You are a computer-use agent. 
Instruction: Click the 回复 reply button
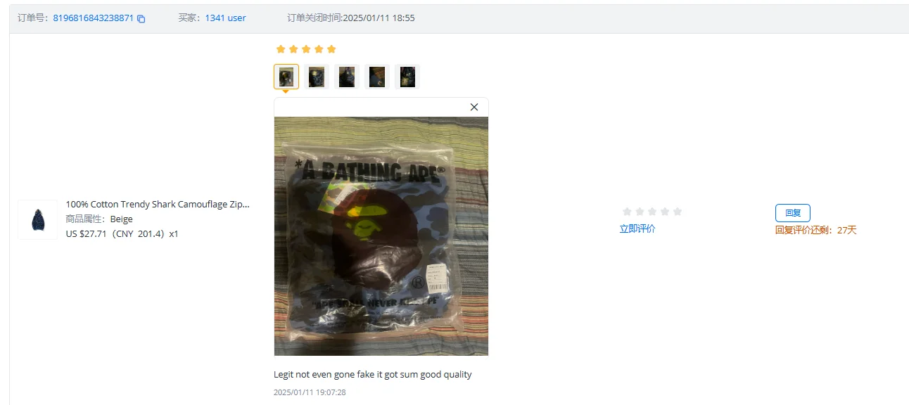[793, 213]
